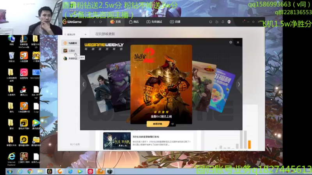Image resolution: width=312 pixels, height=175 pixels.
Task: Open the Windows Start menu
Action: pos(9,171)
